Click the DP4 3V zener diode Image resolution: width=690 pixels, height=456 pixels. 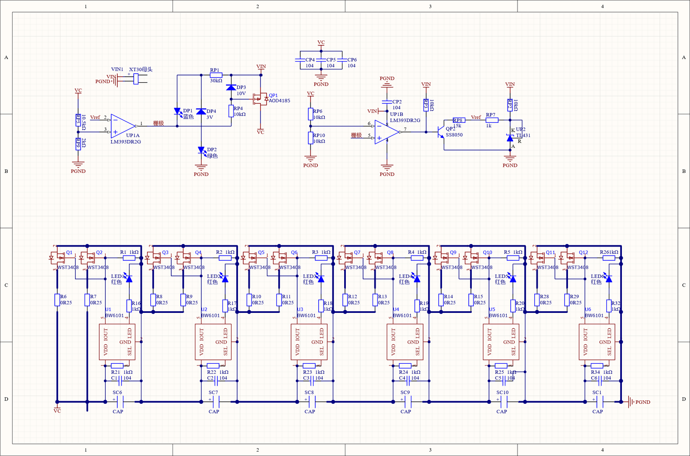(201, 111)
